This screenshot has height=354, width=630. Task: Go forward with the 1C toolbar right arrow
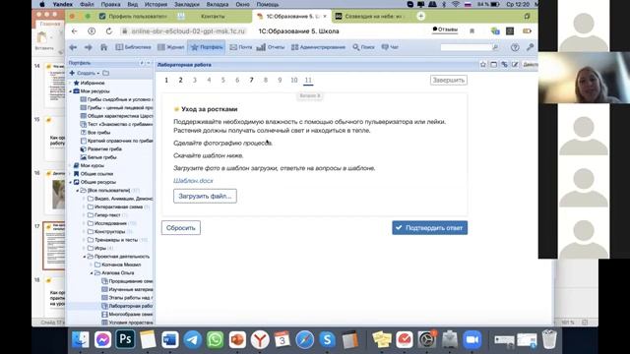[88, 47]
